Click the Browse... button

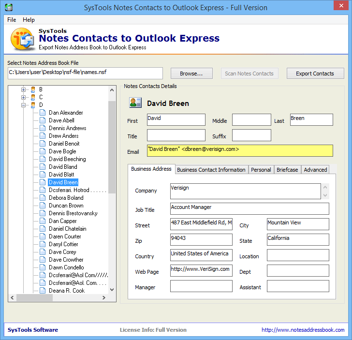(191, 74)
